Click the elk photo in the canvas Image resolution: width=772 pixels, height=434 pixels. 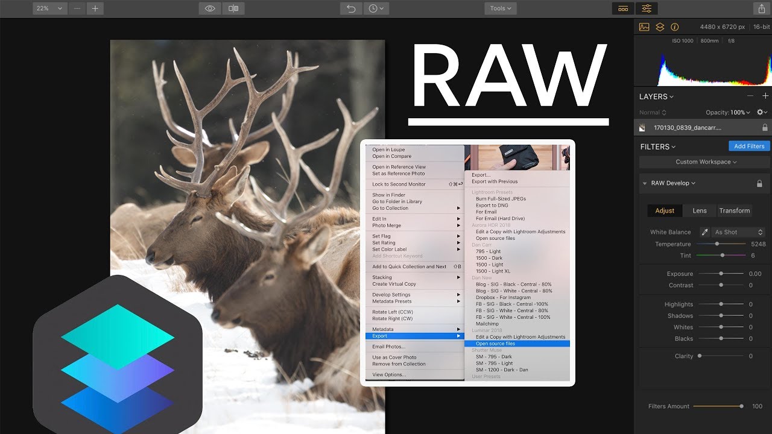[x=247, y=237]
